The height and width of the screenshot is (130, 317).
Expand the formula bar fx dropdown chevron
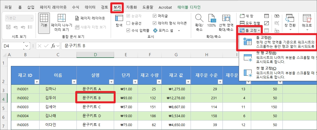[58, 46]
